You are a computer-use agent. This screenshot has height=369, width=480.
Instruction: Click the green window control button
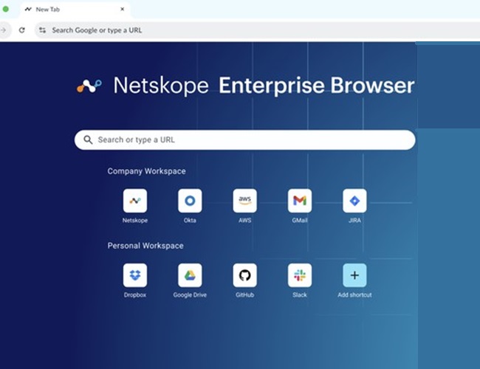(x=5, y=9)
